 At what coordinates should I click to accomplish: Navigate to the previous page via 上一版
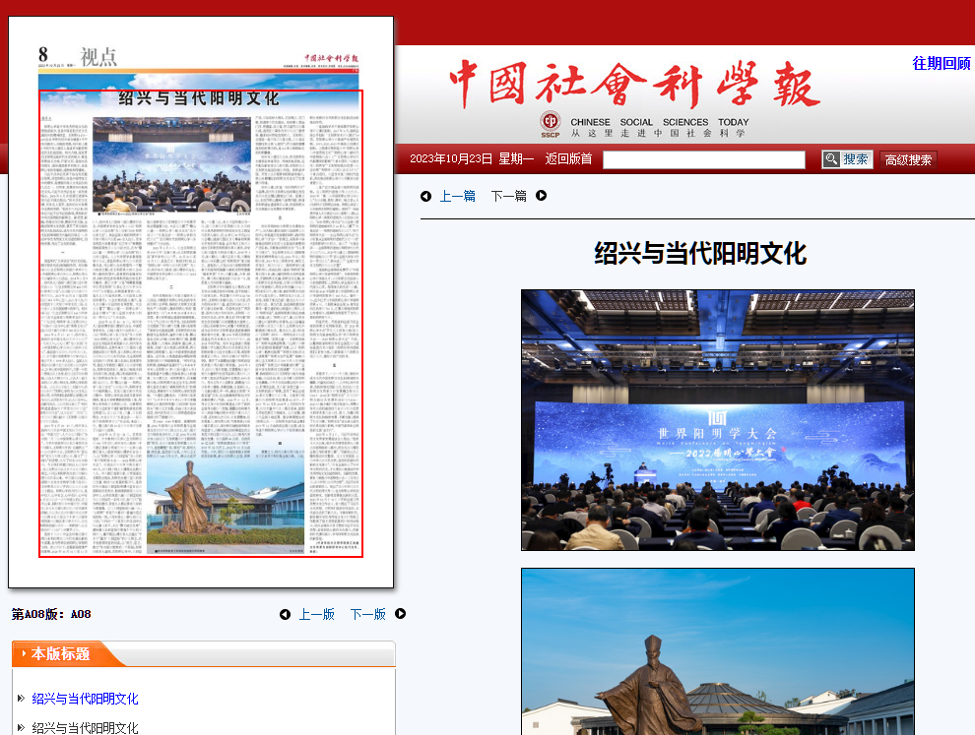coord(316,614)
